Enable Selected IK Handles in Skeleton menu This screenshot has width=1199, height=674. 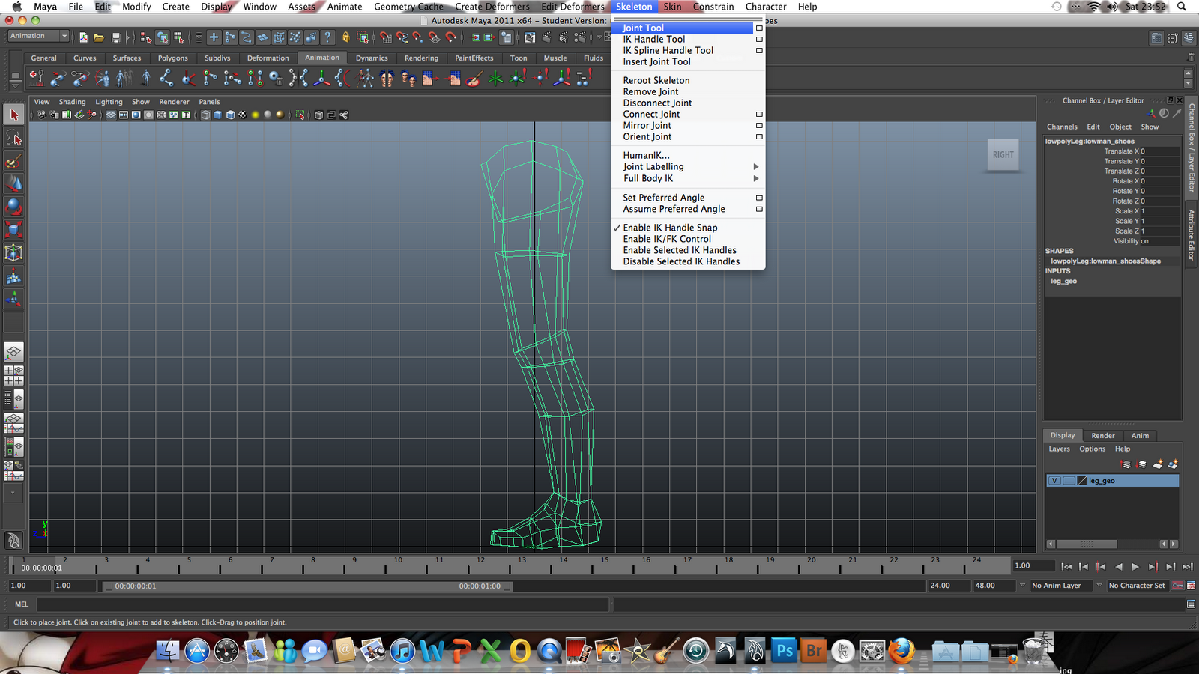pos(679,250)
